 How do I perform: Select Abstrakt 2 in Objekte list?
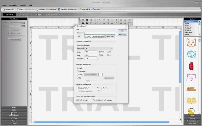click(191, 26)
